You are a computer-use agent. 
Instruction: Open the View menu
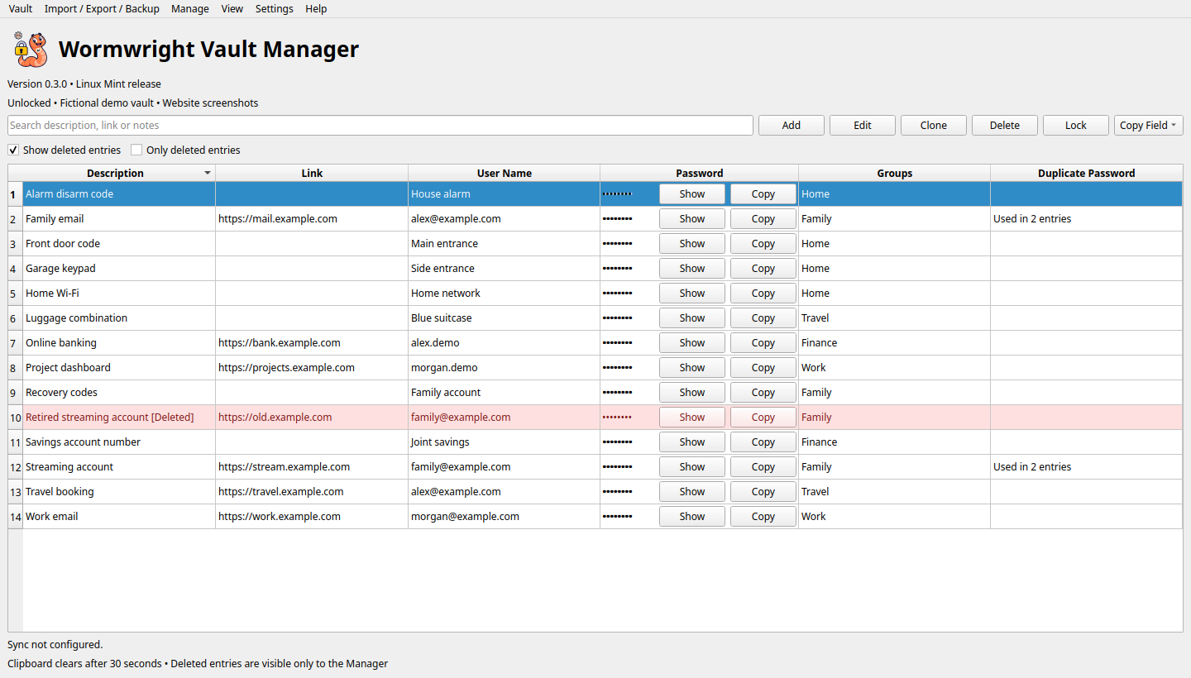pos(232,9)
